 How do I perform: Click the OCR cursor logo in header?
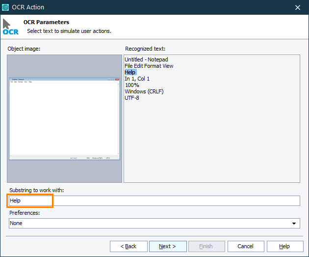10,27
